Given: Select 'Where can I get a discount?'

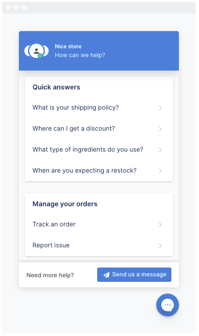Looking at the screenshot, I should [x=99, y=129].
